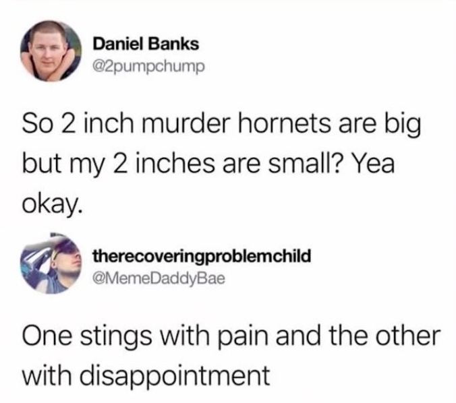Click the word "disappointment" in the reply
This screenshot has height=403, width=456.
[175, 378]
